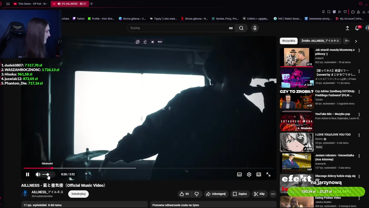Click the magnifier search button
The image size is (369, 208).
click(241, 28)
